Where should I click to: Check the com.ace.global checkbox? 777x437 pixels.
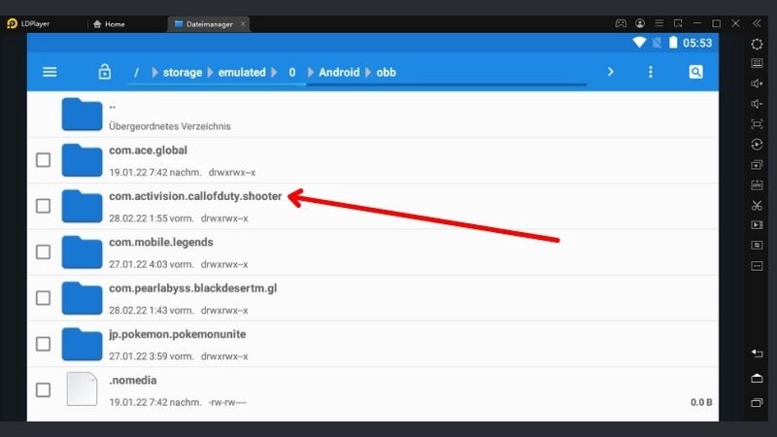point(43,160)
